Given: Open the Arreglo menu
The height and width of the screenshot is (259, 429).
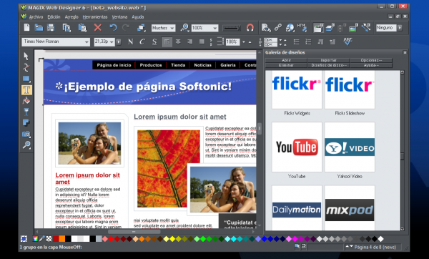Looking at the screenshot, I should click(x=71, y=17).
